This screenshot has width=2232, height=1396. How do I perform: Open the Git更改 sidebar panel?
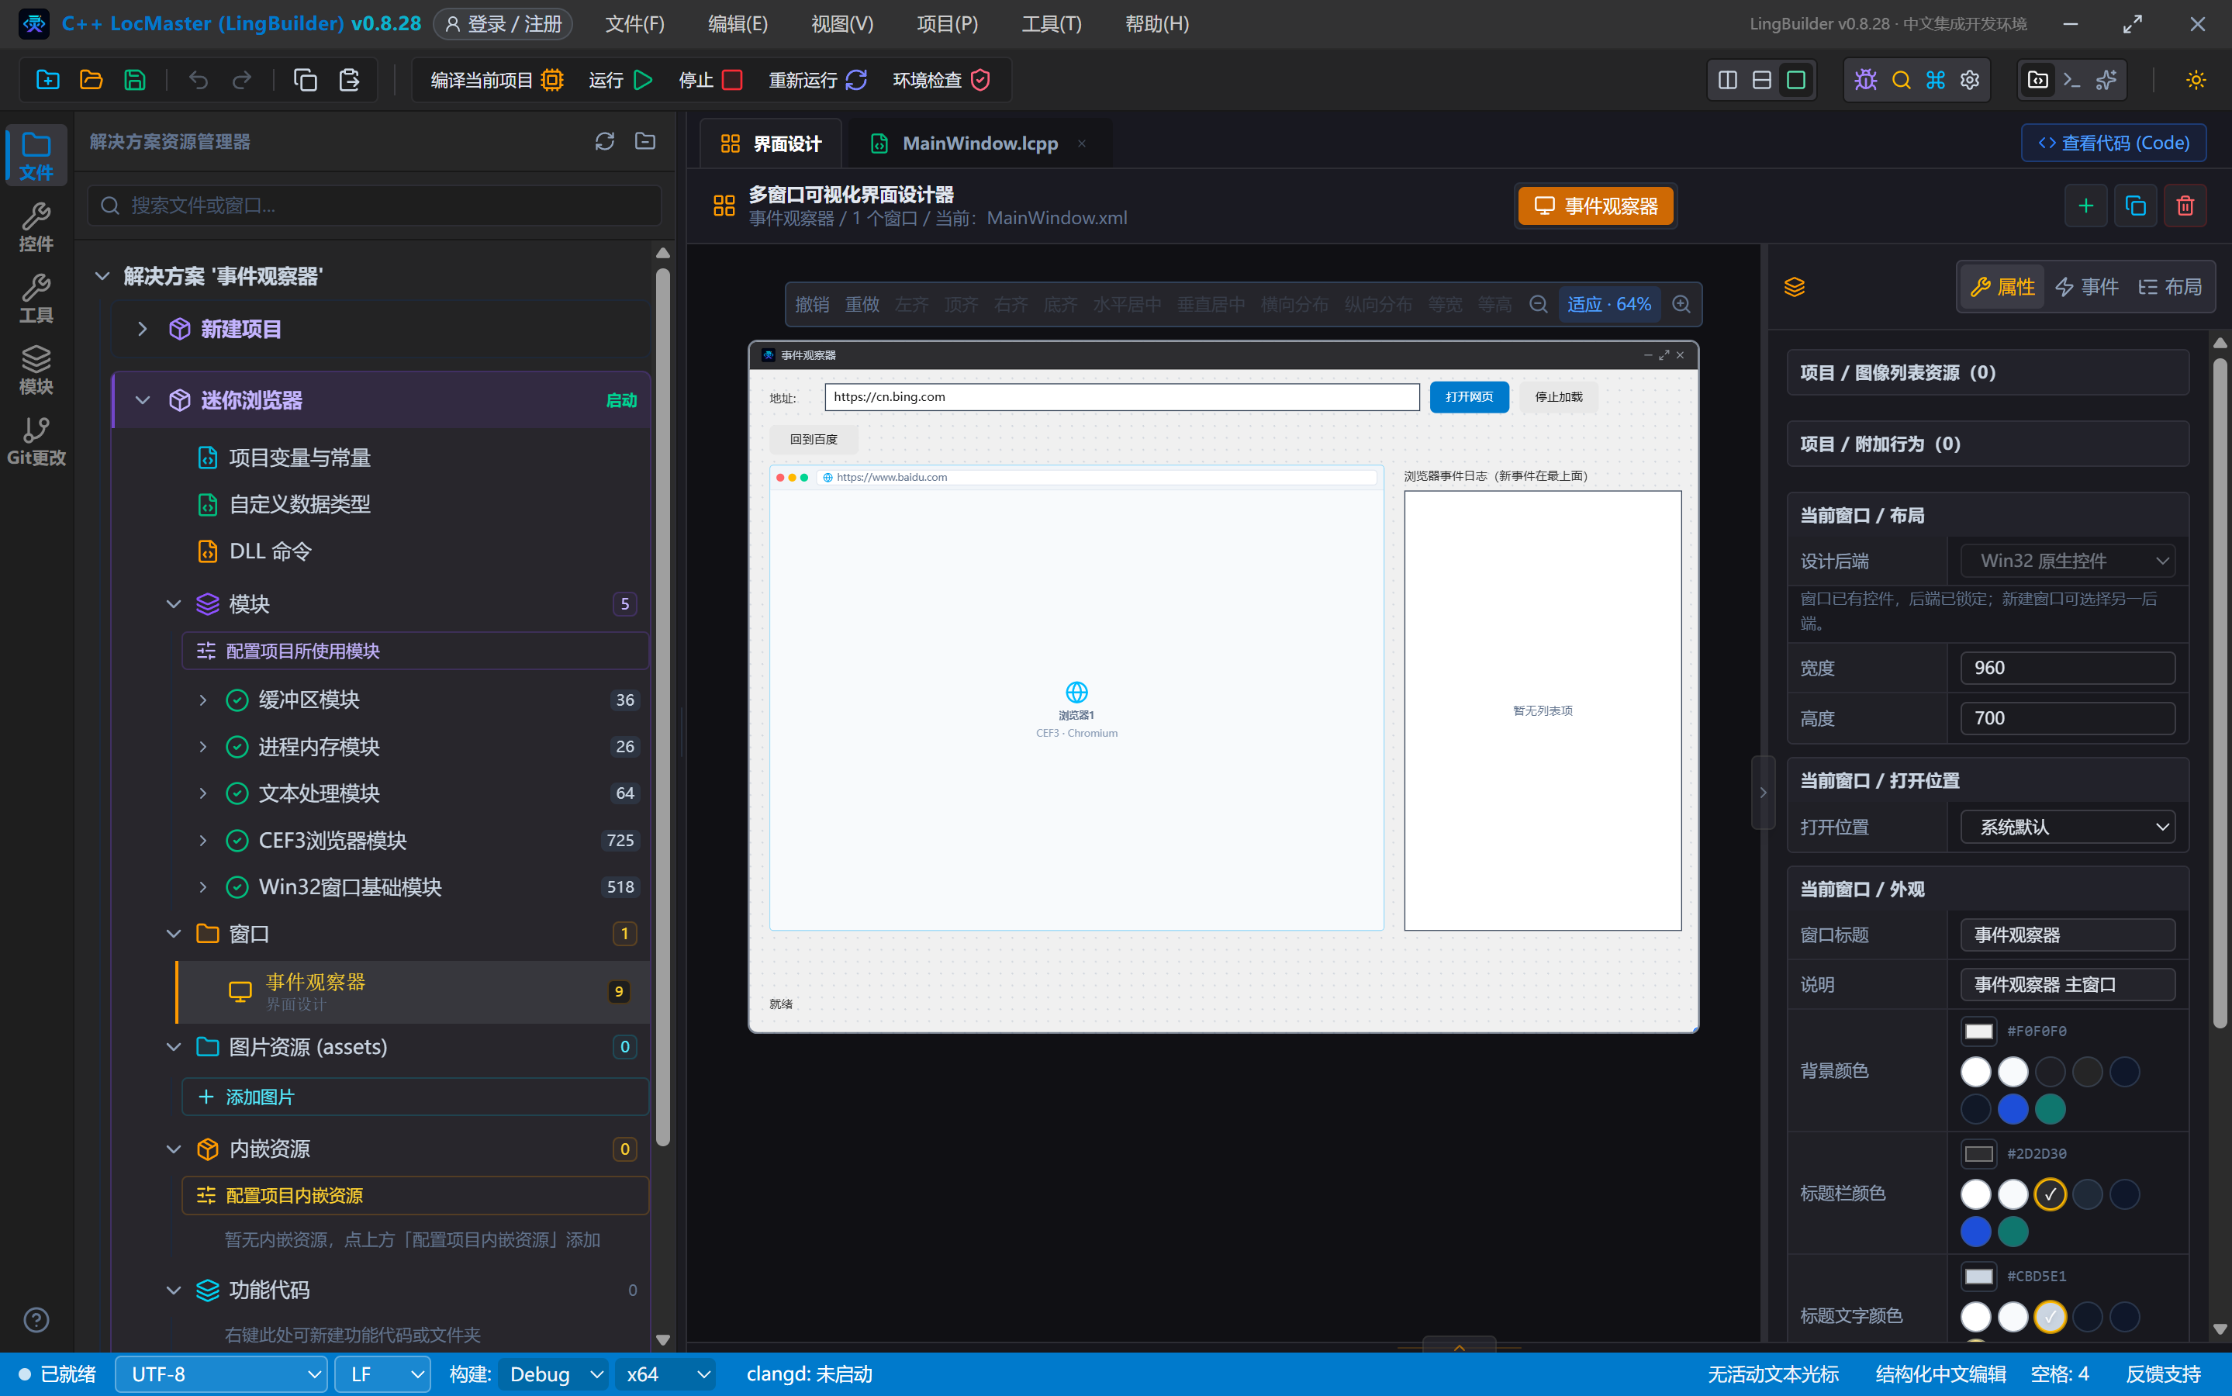click(36, 441)
